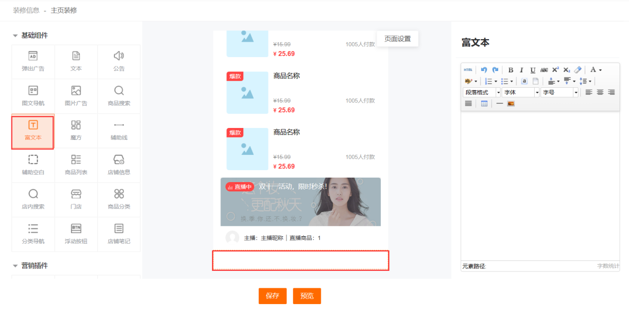Expand the 营销插件 section

15,266
